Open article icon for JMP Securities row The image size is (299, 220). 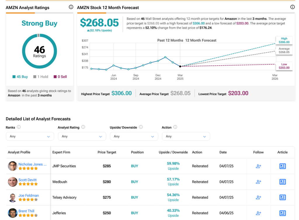click(282, 166)
